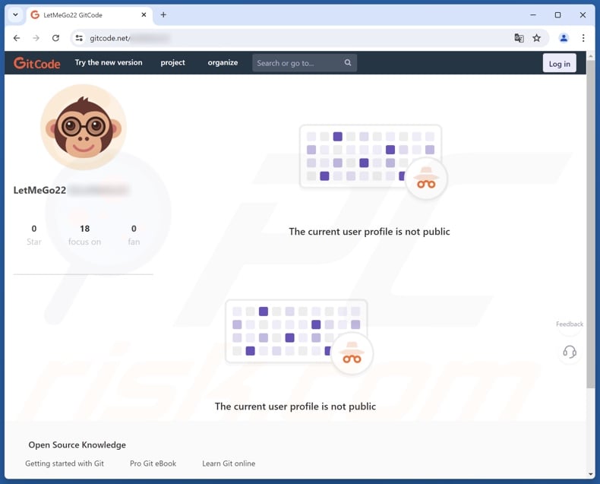Open the 18 focus on count

click(84, 235)
